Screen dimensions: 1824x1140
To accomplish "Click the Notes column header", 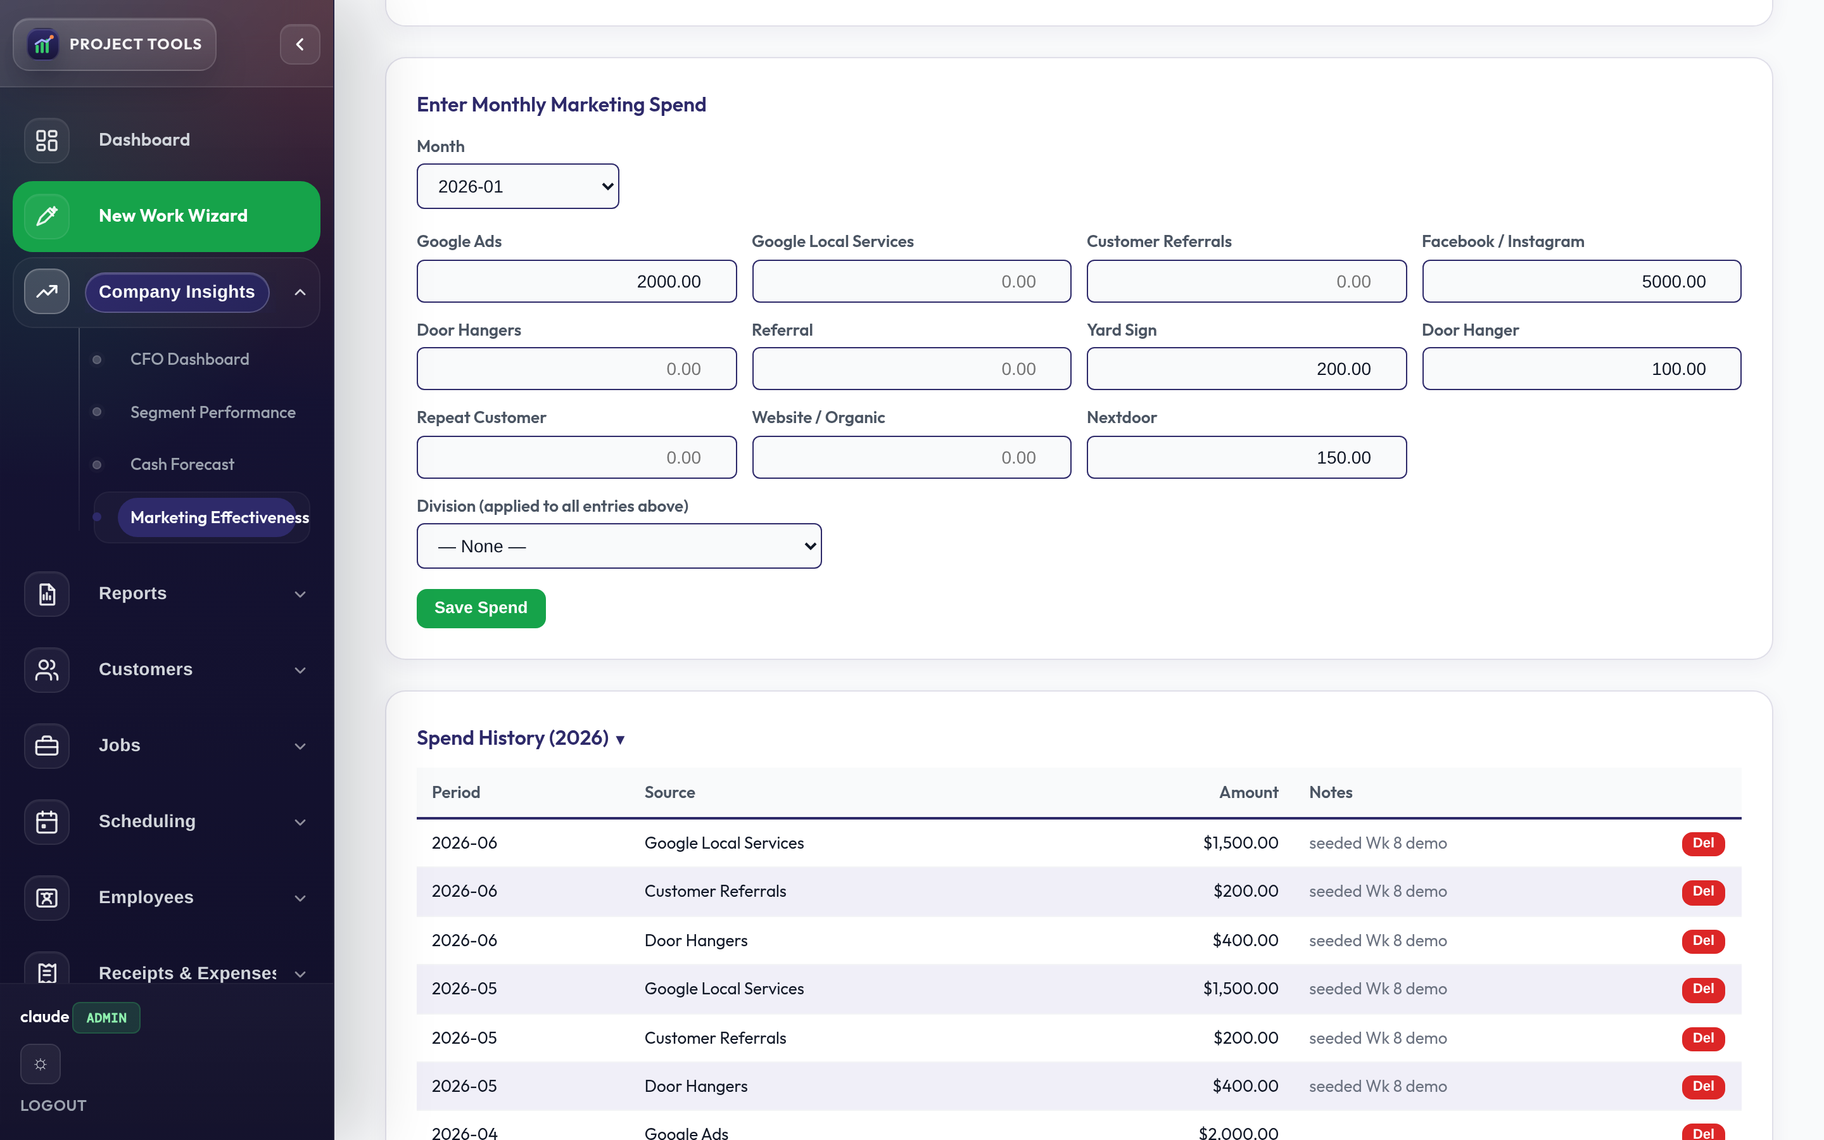I will (1330, 792).
